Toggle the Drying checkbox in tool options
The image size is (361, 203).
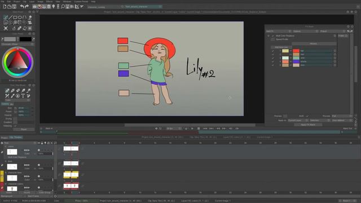click(x=15, y=118)
